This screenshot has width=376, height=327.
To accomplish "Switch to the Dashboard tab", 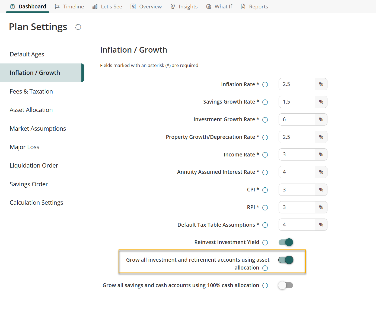I will coord(28,7).
